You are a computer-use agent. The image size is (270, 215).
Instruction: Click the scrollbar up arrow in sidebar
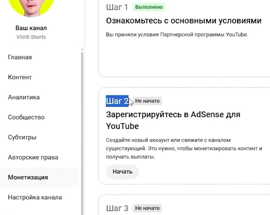pyautogui.click(x=82, y=50)
